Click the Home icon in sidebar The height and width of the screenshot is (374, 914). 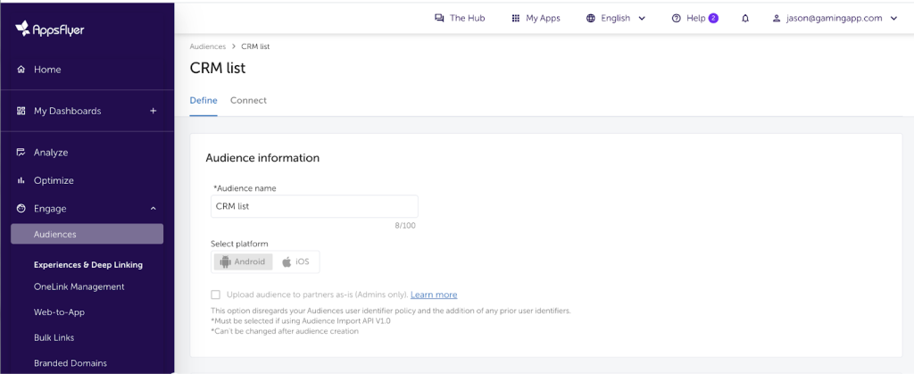tap(21, 70)
